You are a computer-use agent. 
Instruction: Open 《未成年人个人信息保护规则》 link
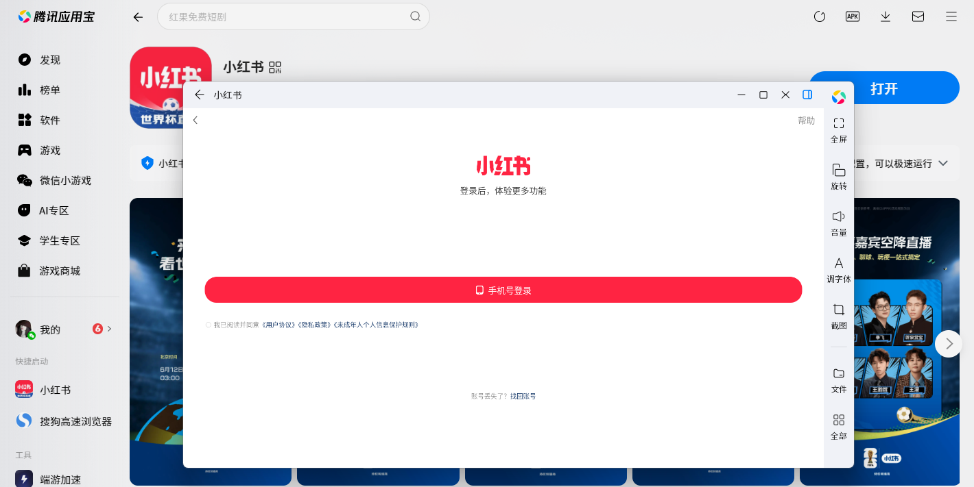376,325
